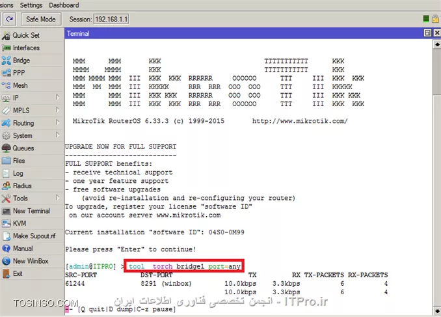Image resolution: width=441 pixels, height=317 pixels.
Task: Click the Bridge icon in sidebar
Action: [7, 61]
